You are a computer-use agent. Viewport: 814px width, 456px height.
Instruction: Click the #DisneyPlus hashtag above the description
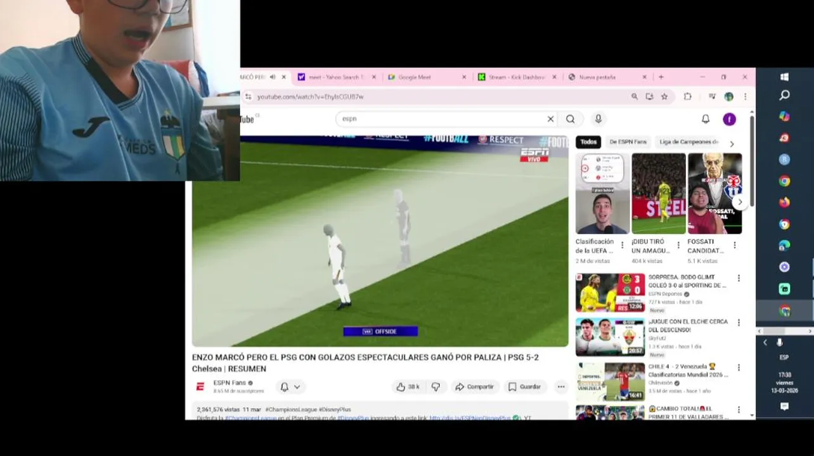[x=334, y=410]
